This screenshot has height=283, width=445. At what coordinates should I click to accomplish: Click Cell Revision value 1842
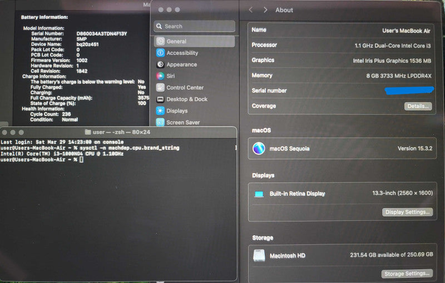click(82, 71)
